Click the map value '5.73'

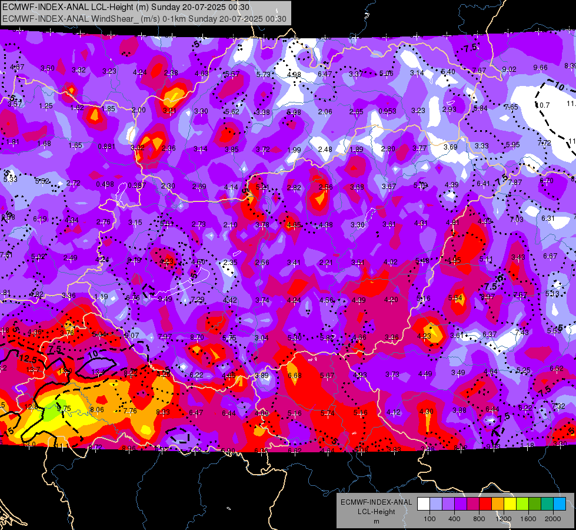pyautogui.click(x=263, y=74)
